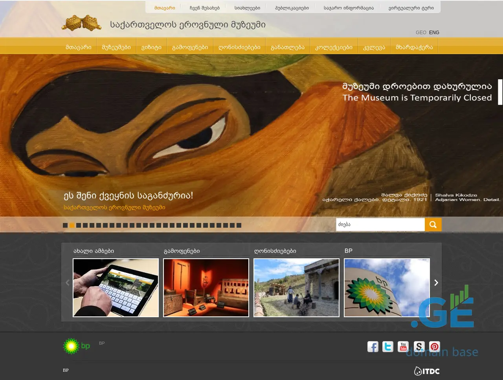Click the ძიება search input field
The image size is (503, 380).
(380, 225)
